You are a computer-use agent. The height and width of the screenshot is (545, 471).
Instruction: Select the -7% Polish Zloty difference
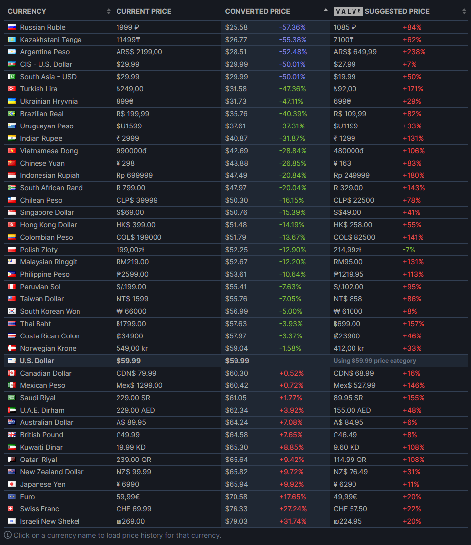pyautogui.click(x=409, y=250)
